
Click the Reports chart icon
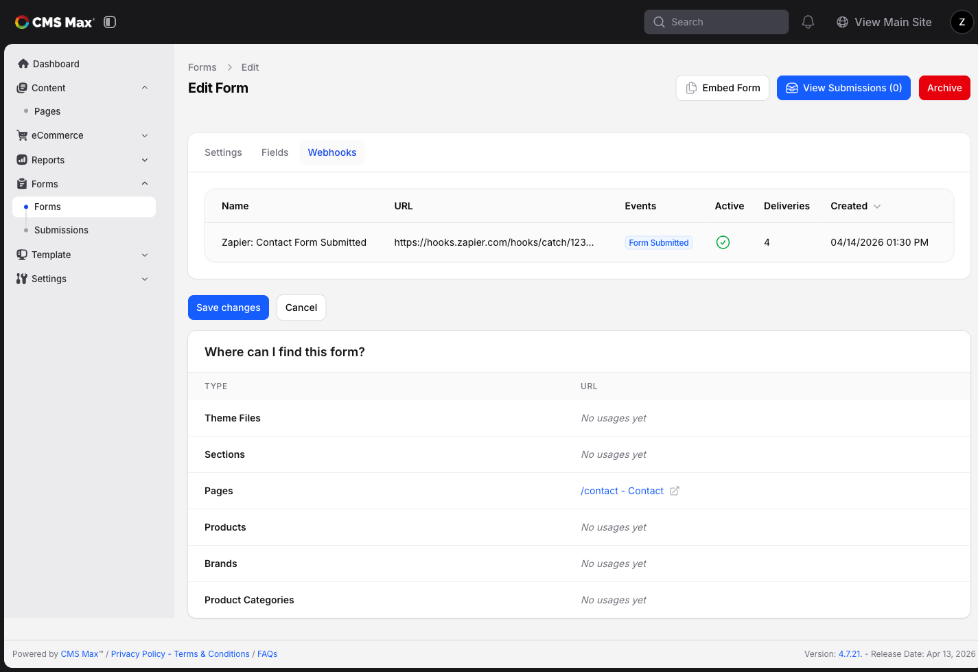tap(22, 160)
